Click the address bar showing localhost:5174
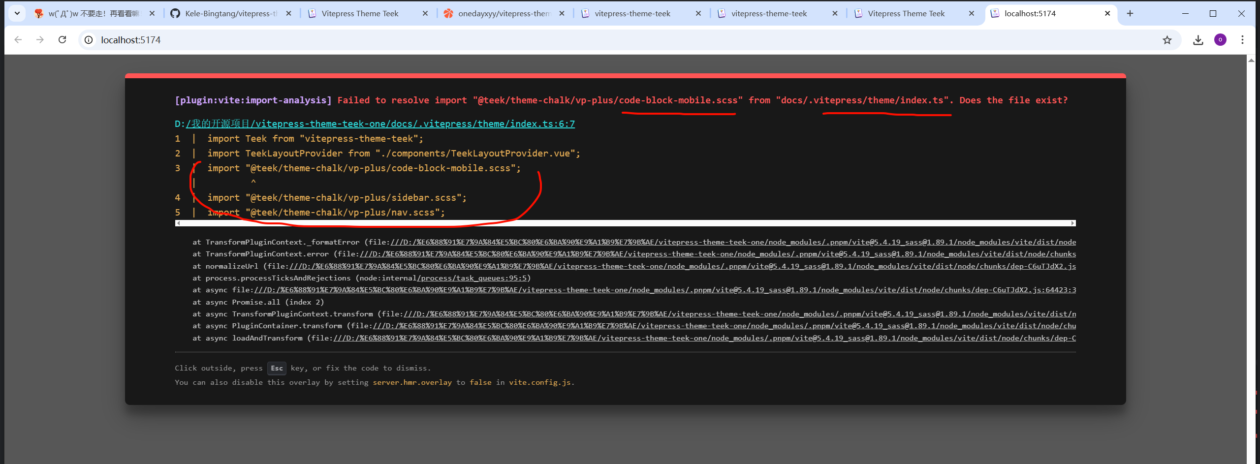Screen dimensions: 1260x464 [x=591, y=40]
